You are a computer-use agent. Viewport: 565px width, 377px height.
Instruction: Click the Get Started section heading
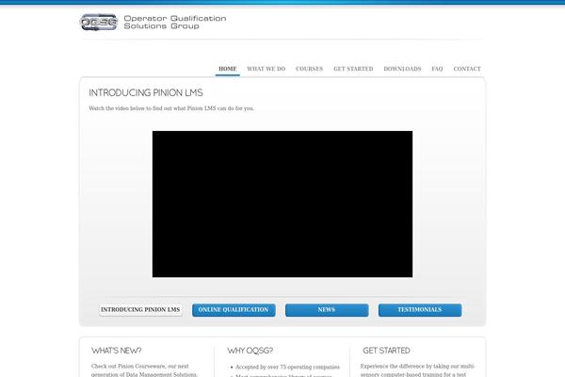click(x=386, y=351)
